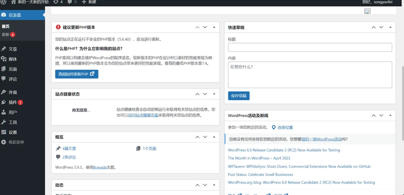Click the 评论 comment bubble icon
This screenshot has height=195, width=404.
4,79
